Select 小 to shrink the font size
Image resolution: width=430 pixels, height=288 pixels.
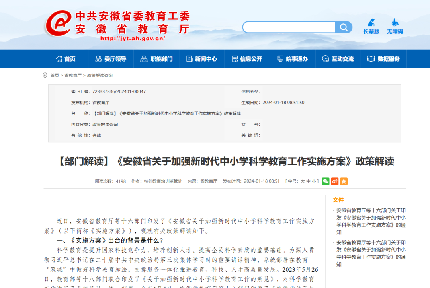point(315,181)
